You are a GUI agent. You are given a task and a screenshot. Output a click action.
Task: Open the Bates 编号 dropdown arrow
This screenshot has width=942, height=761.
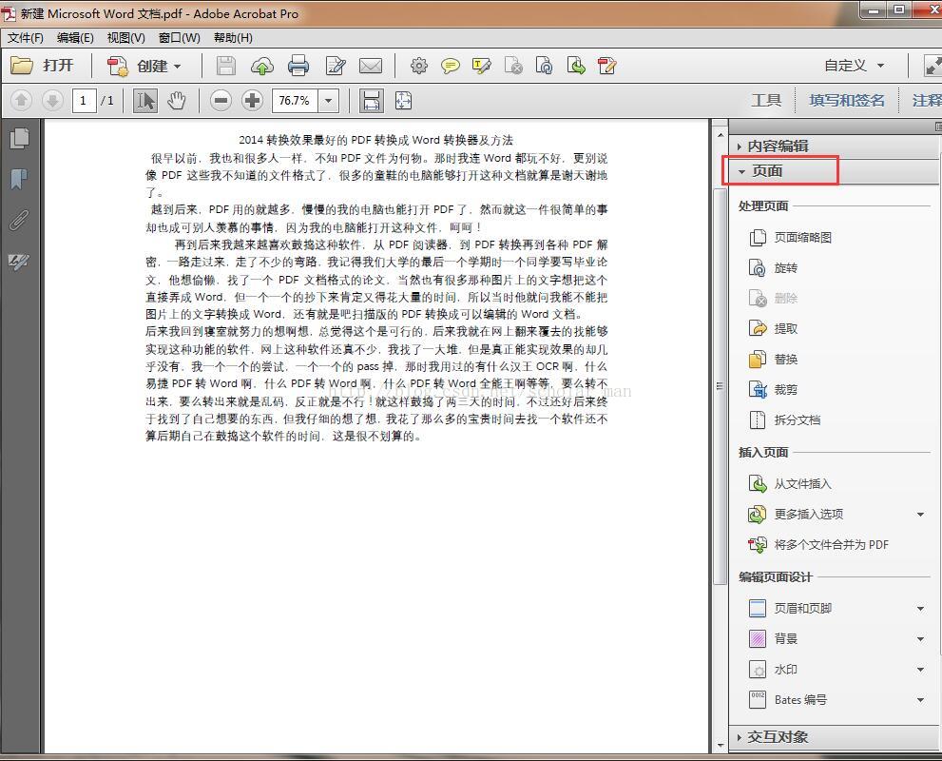click(x=920, y=700)
